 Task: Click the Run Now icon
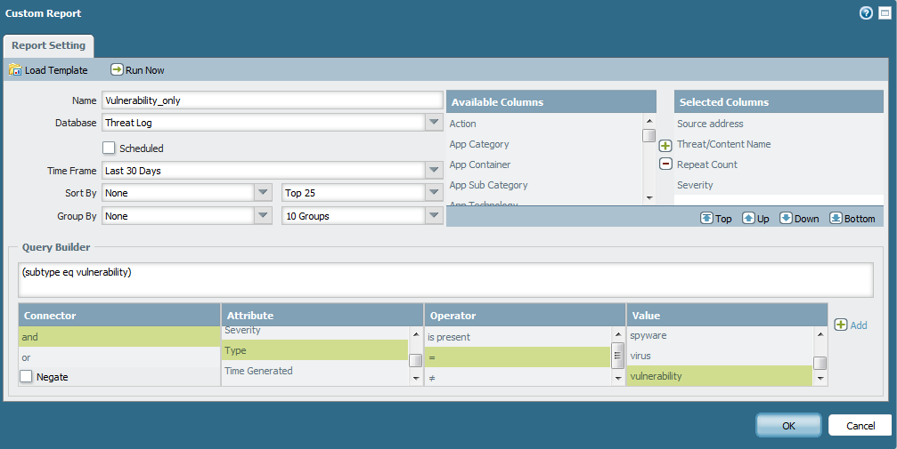click(x=117, y=70)
